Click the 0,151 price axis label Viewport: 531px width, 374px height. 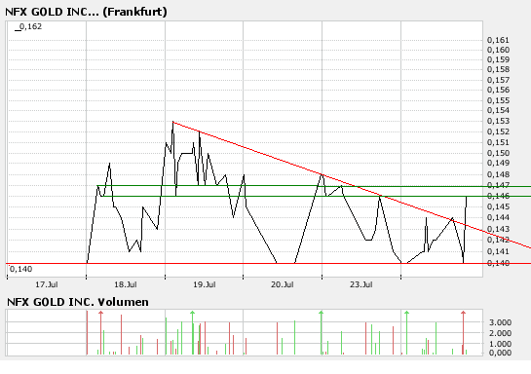(498, 142)
